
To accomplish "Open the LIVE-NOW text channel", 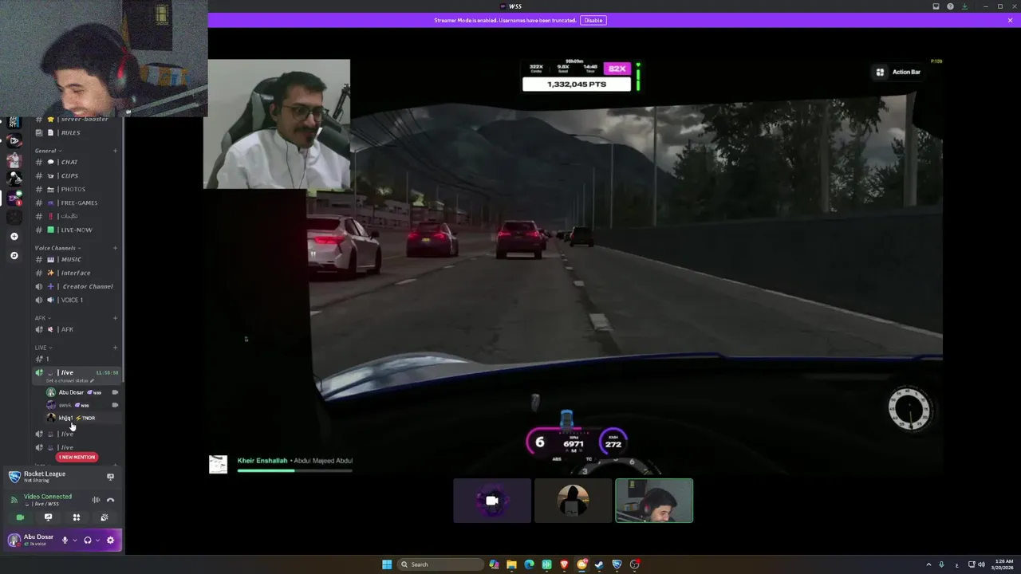I will coord(77,230).
